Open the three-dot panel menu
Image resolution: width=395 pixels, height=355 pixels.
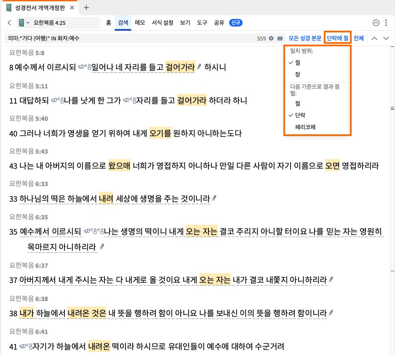pos(386,23)
